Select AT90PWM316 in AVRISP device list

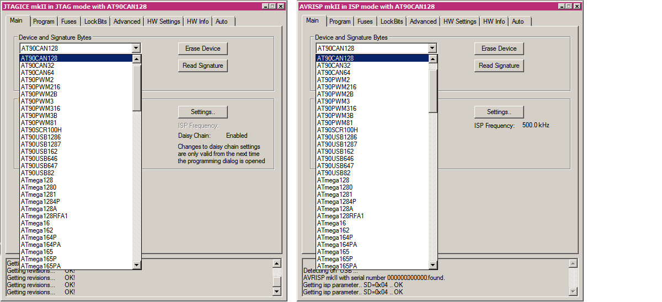click(x=372, y=109)
